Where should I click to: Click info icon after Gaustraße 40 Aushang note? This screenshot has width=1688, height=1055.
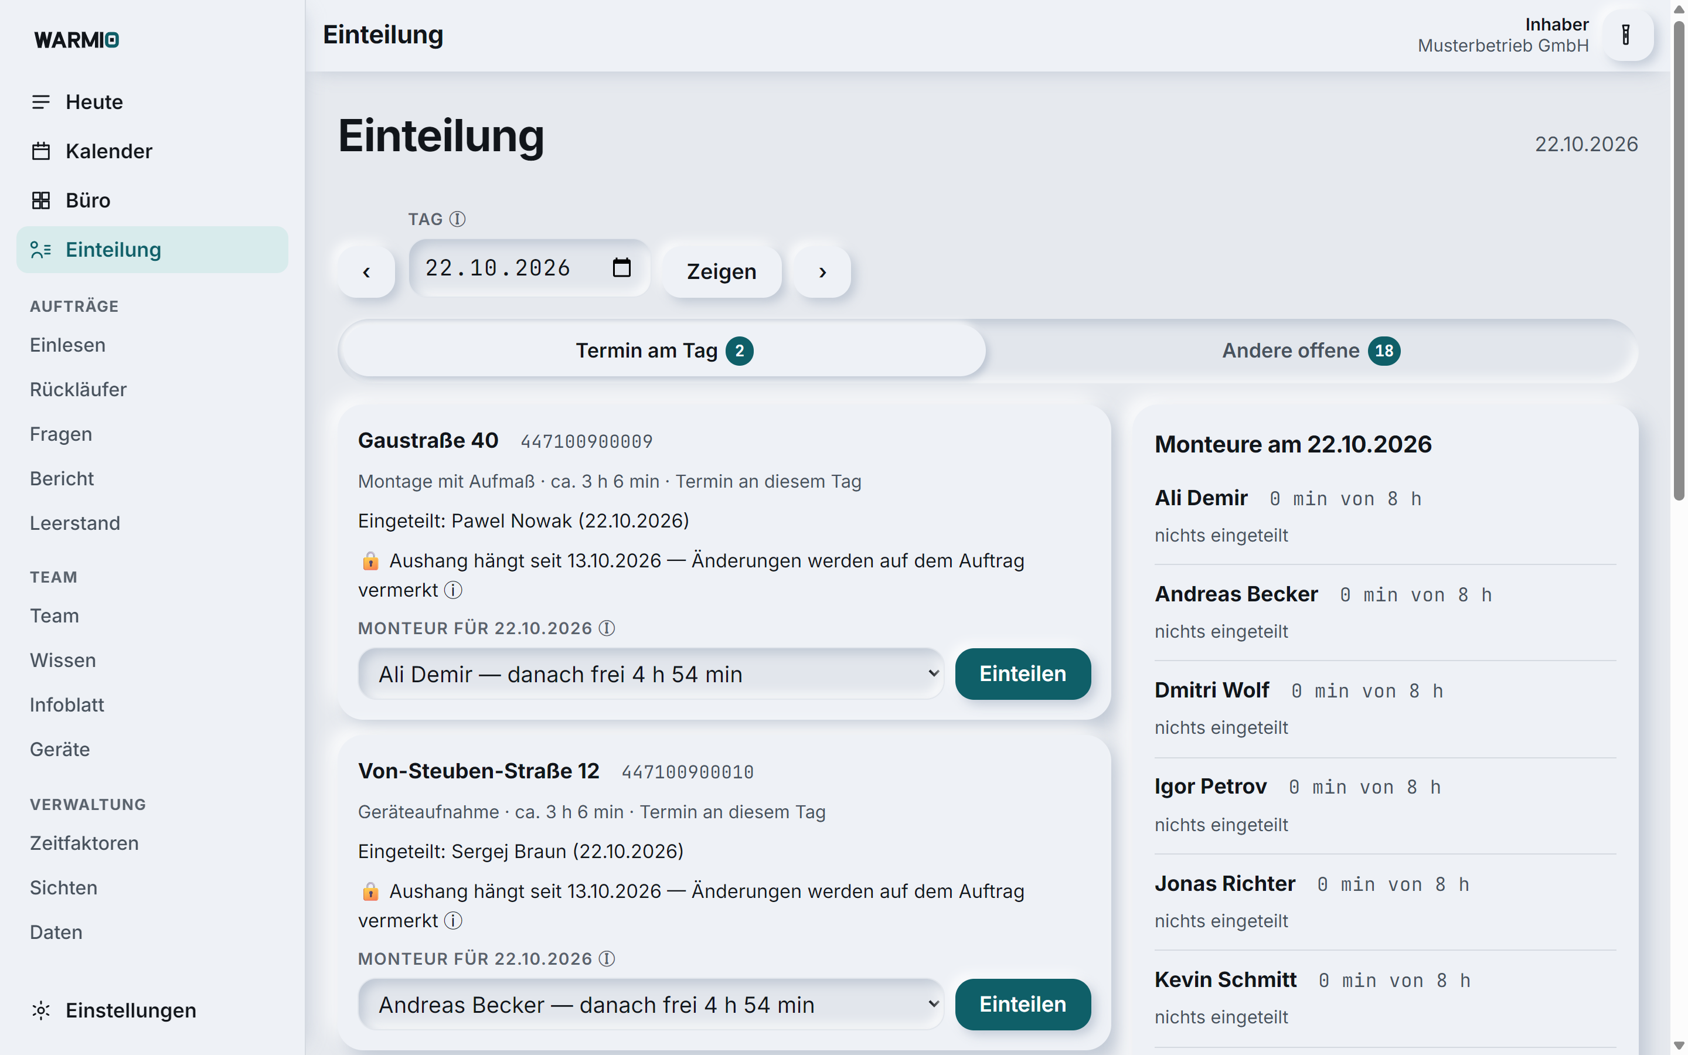pos(454,590)
